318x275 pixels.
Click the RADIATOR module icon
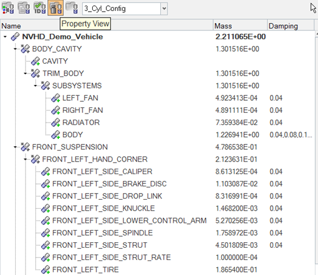pos(56,123)
